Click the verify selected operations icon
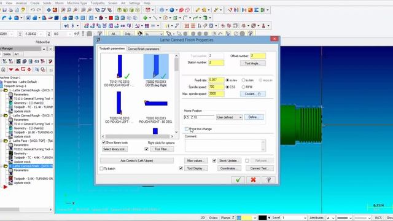Image resolution: width=393 pixels, height=221 pixels. pyautogui.click(x=25, y=61)
